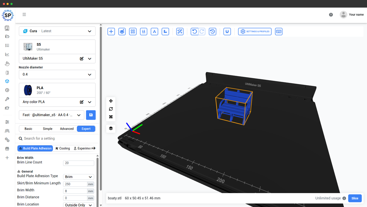Open the cube slicer icon in sidebar
Viewport: 367px width, 207px height.
pyautogui.click(x=7, y=81)
